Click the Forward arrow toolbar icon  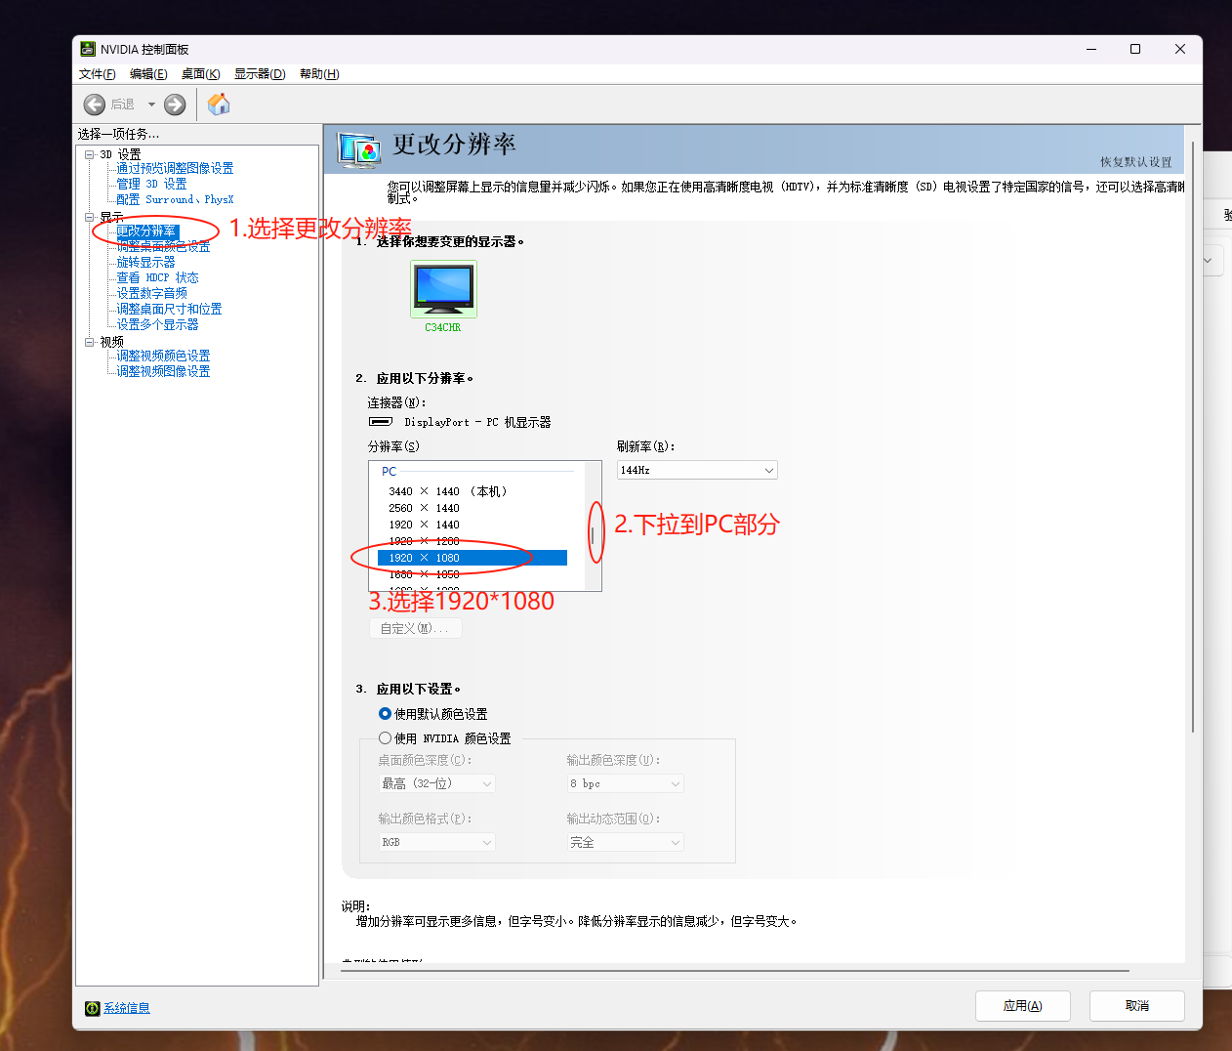click(x=175, y=105)
